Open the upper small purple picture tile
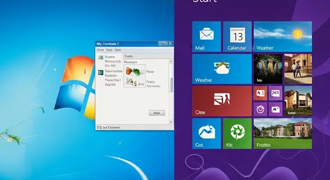 click(276, 93)
